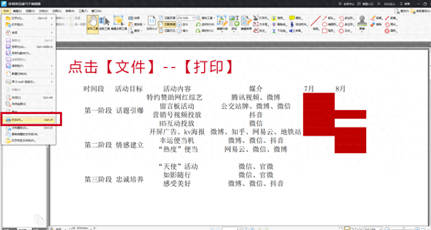Select the 手形工具 hand tool
Screen dimensions: 431x230
coord(93,25)
